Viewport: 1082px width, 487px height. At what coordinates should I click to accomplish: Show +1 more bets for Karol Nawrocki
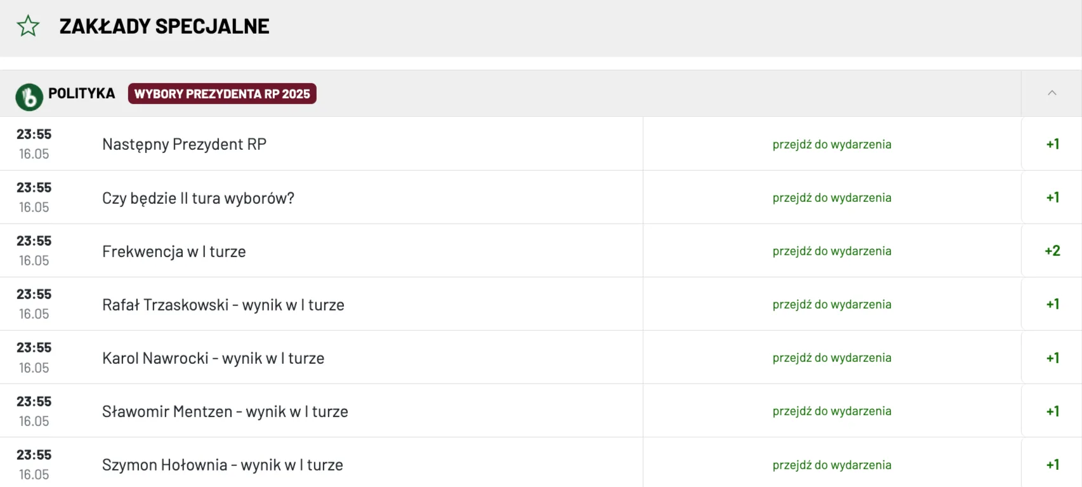(x=1052, y=358)
